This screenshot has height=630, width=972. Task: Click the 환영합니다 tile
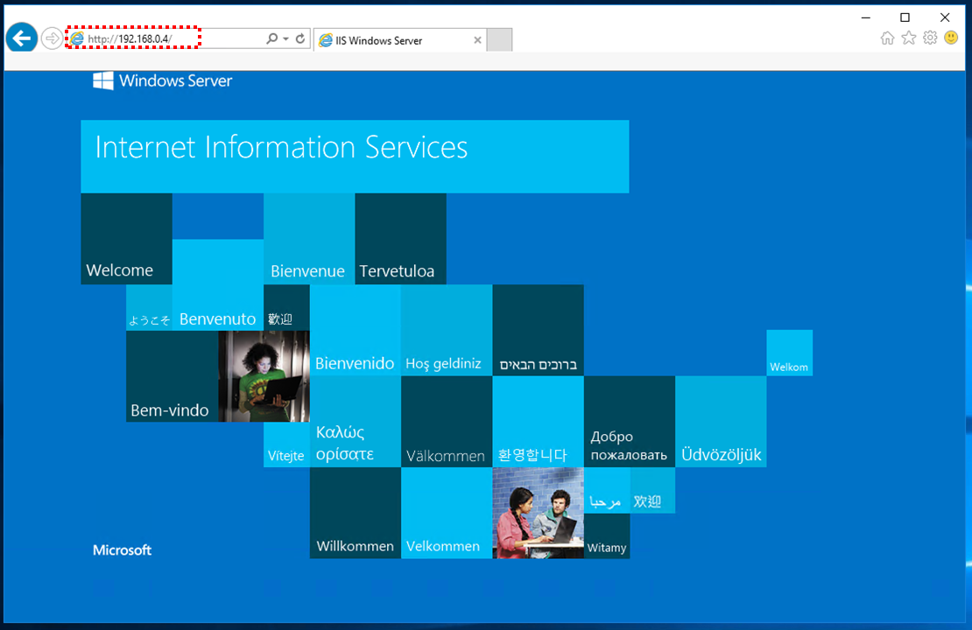tap(538, 422)
